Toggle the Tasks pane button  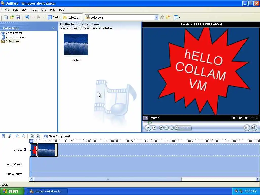point(54,17)
